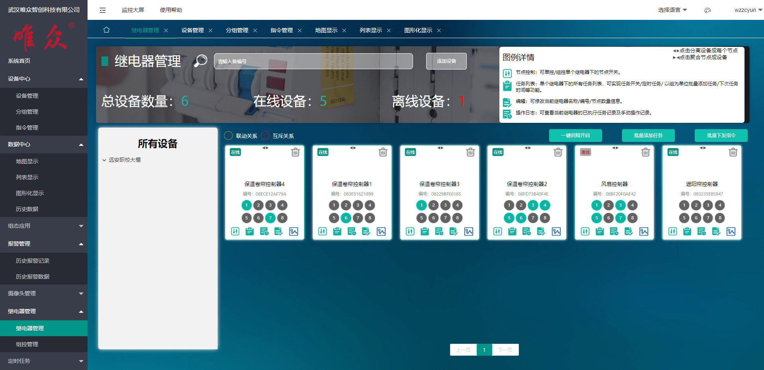
Task: Collapse sidebar with the hamburger menu icon
Action: point(103,10)
